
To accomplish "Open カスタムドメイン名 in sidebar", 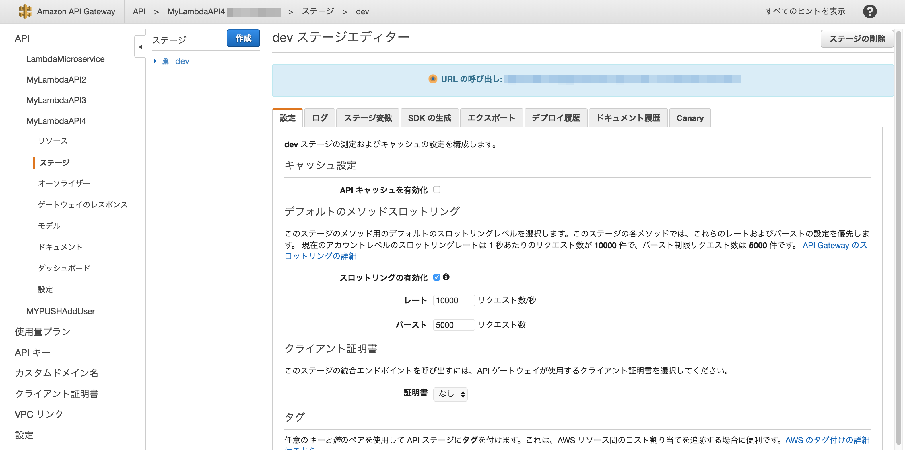I will pyautogui.click(x=57, y=373).
